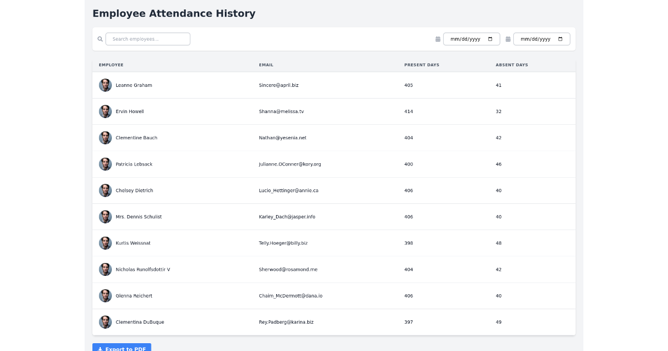Image resolution: width=668 pixels, height=351 pixels.
Task: Click Leanne Graham's avatar
Action: point(105,85)
